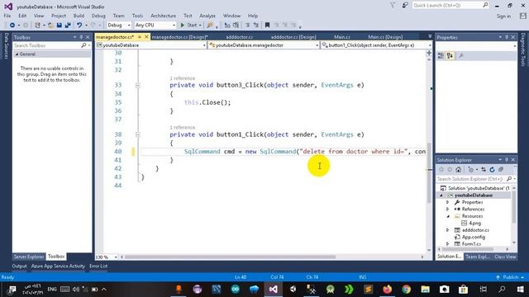Image resolution: width=529 pixels, height=297 pixels.
Task: Click the Navigate Backward toolbar icon
Action: click(x=12, y=26)
